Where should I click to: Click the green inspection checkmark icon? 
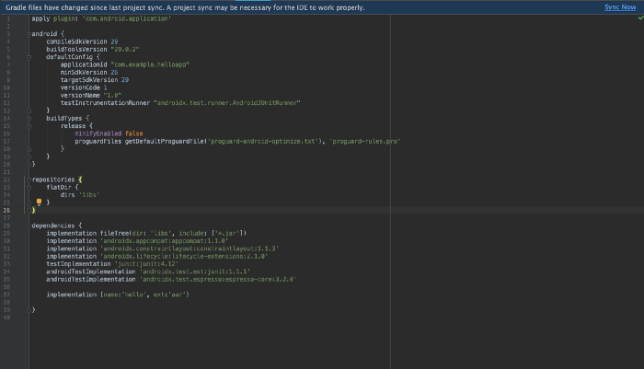640,18
